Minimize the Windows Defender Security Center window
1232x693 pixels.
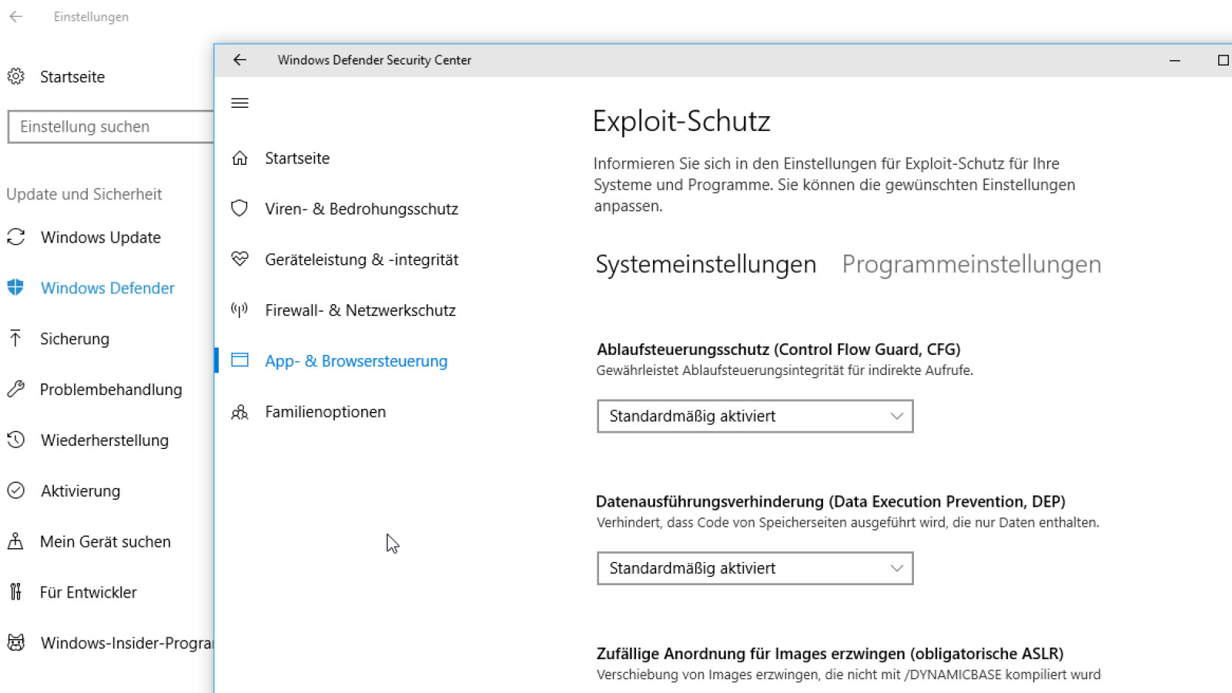click(x=1175, y=60)
